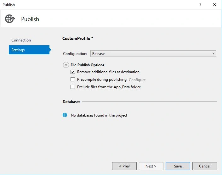Switch to the Connection tab
The image size is (222, 175).
pos(21,40)
